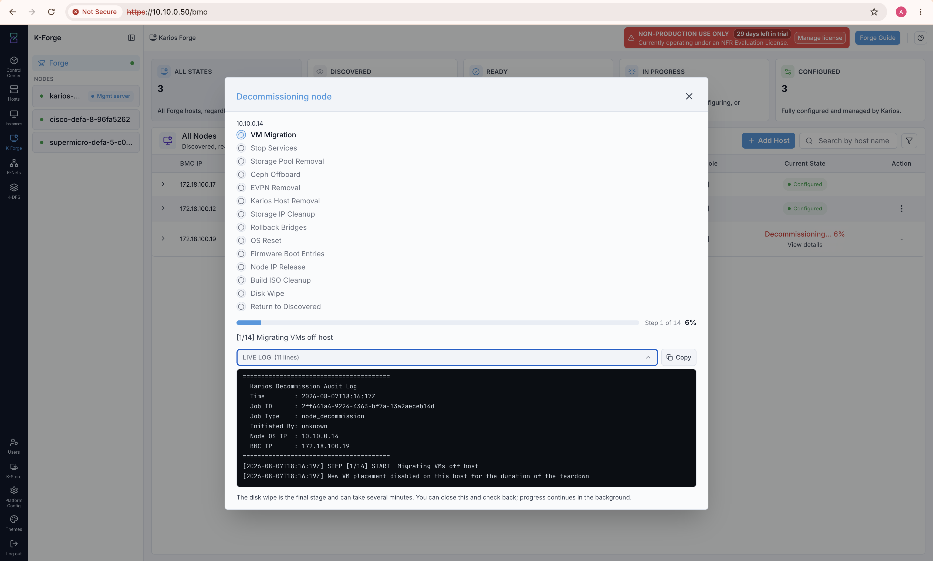Log out of the platform
The width and height of the screenshot is (933, 561).
(x=14, y=548)
